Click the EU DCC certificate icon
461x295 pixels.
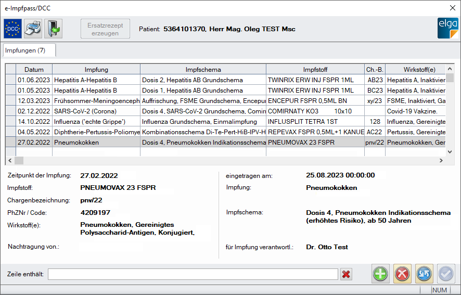tap(12, 29)
